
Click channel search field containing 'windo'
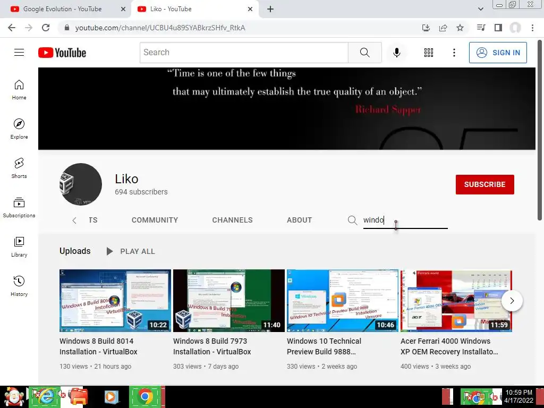405,220
